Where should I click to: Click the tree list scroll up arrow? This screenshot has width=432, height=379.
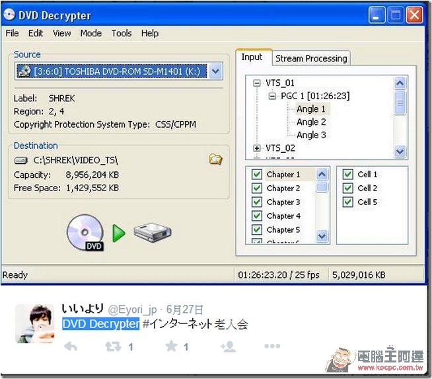click(x=400, y=83)
